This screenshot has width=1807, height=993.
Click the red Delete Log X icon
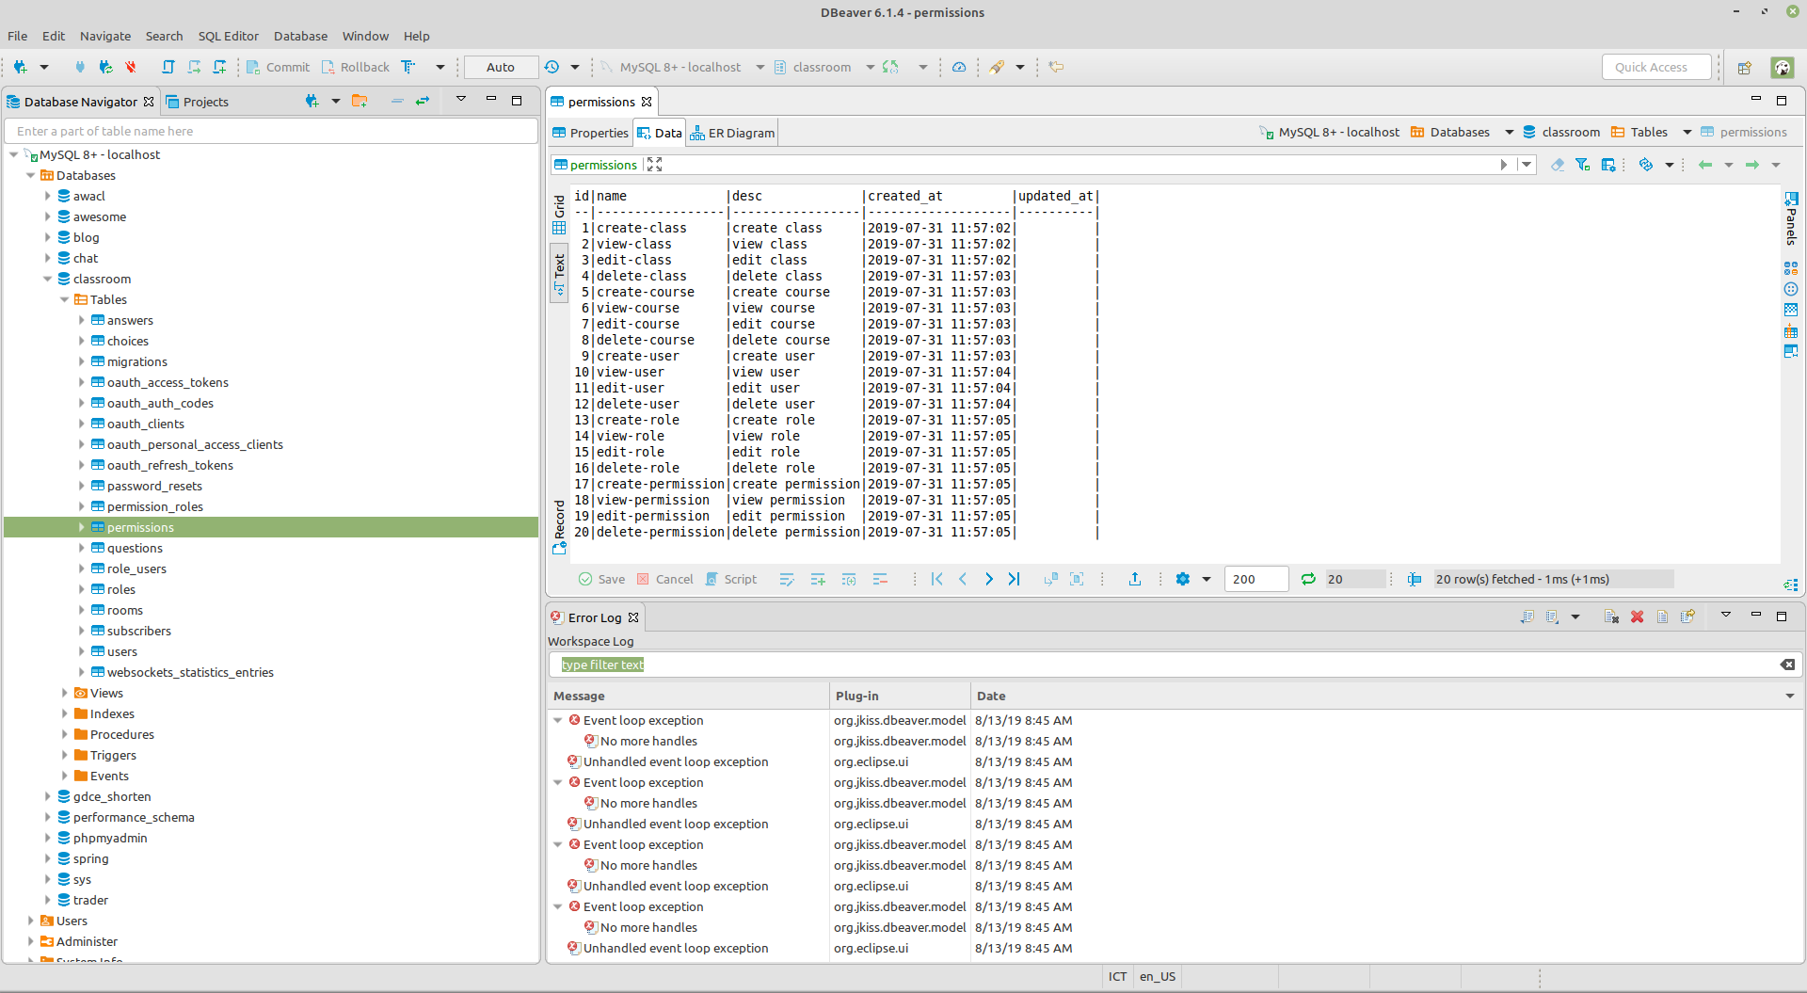pyautogui.click(x=1638, y=617)
